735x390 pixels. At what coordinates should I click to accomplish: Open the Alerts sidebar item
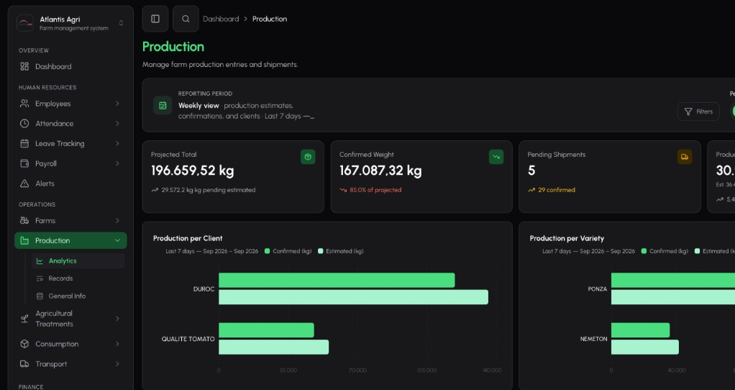pyautogui.click(x=70, y=183)
